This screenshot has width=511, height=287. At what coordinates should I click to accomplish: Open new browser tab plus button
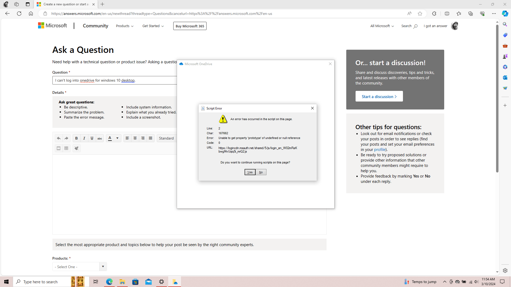[102, 4]
